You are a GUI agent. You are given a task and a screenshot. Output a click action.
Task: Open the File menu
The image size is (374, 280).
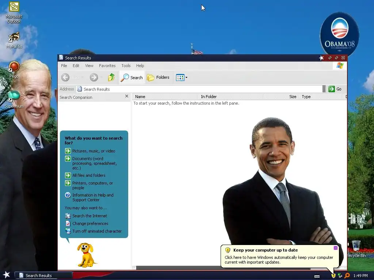click(x=64, y=66)
